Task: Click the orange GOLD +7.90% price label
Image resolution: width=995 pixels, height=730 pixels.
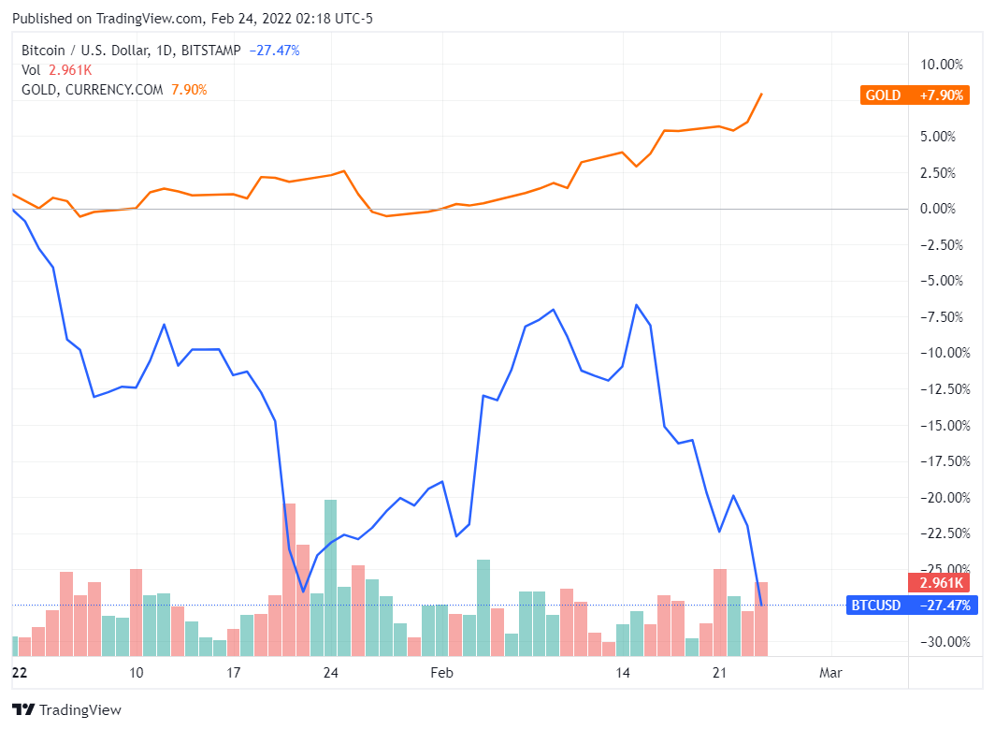Action: point(915,95)
